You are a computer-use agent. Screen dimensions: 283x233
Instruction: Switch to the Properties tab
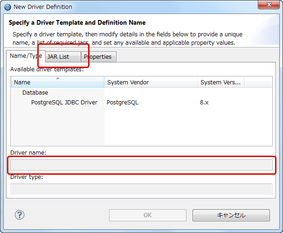[x=99, y=57]
